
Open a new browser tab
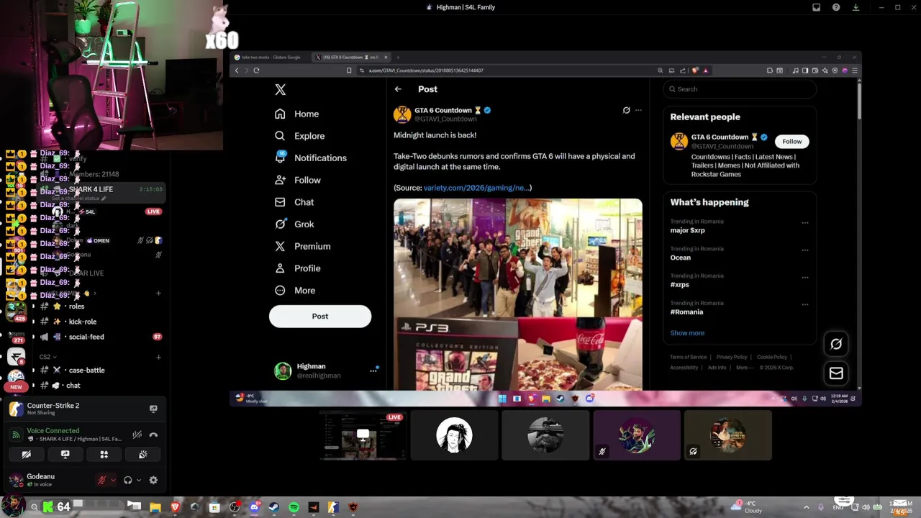pos(398,58)
